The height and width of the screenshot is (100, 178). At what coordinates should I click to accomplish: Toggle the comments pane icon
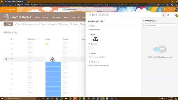pos(164,15)
